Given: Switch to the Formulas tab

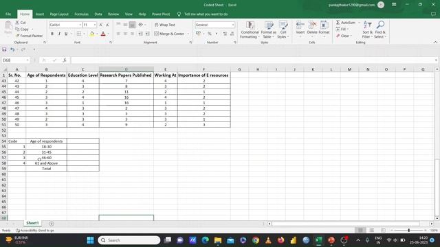Looking at the screenshot, I should [x=81, y=14].
